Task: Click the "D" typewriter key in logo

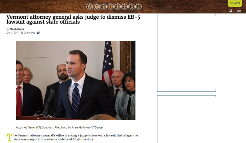Action: 104,7
